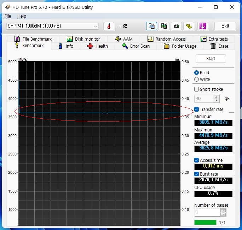242x230 pixels.
Task: Click the 0.7% CPU usage value
Action: click(x=213, y=194)
